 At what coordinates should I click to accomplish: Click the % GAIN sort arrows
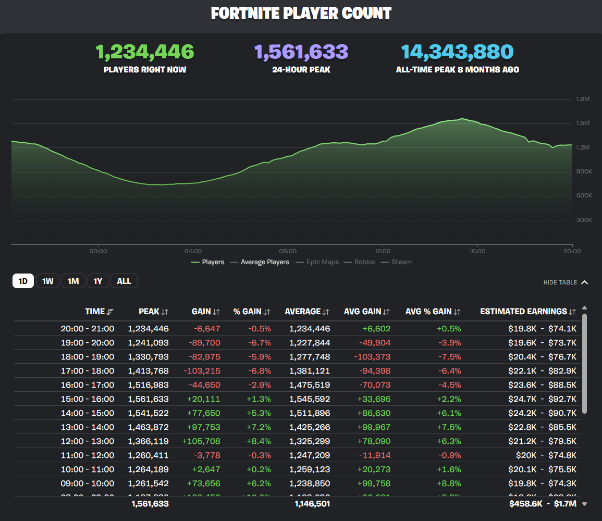click(267, 312)
